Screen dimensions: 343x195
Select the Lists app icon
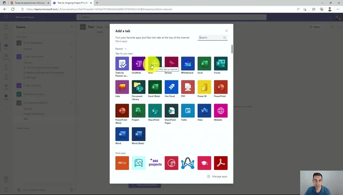pyautogui.click(x=122, y=87)
